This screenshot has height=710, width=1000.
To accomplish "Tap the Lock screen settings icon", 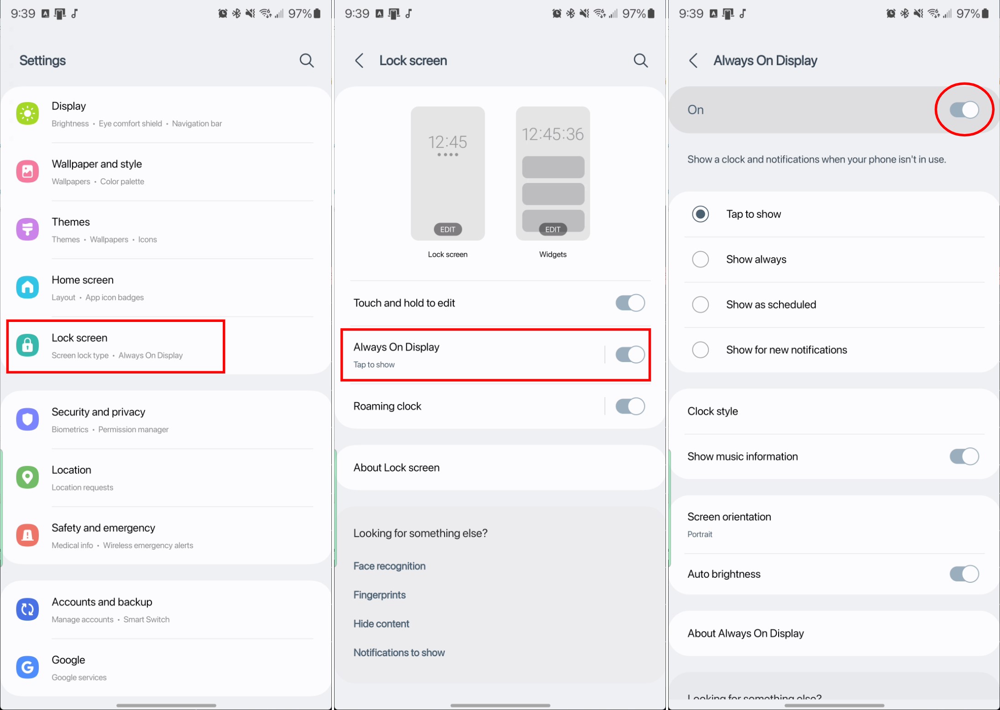I will click(x=28, y=345).
